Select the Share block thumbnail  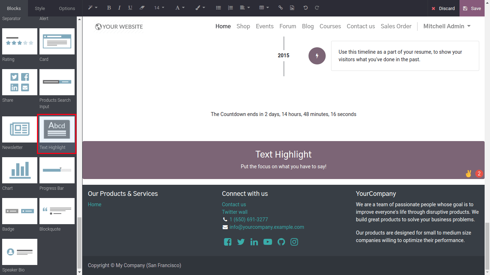(x=20, y=82)
